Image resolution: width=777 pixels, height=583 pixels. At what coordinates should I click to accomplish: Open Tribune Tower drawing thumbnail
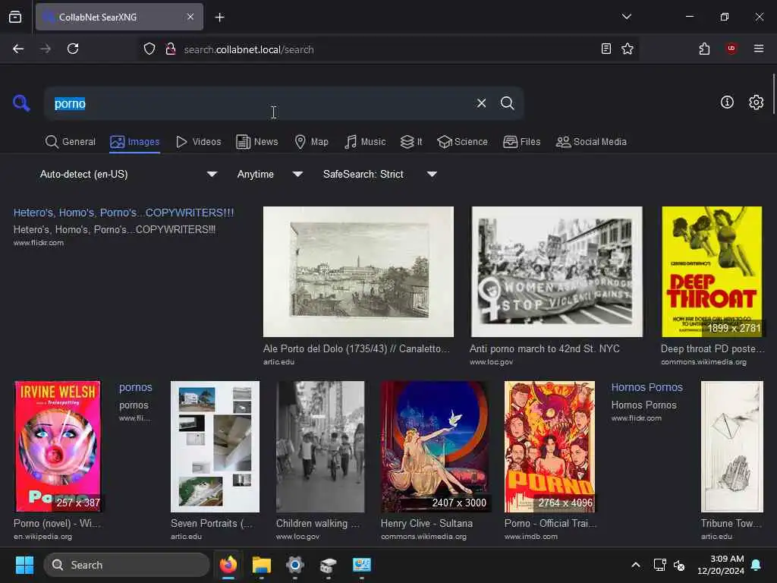click(732, 446)
